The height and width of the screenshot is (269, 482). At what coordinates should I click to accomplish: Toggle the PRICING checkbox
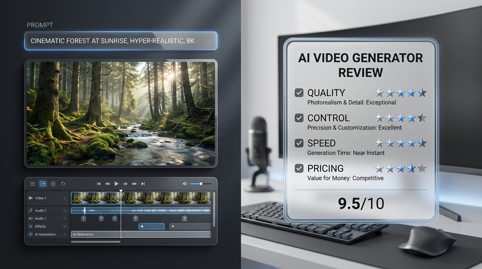point(299,168)
